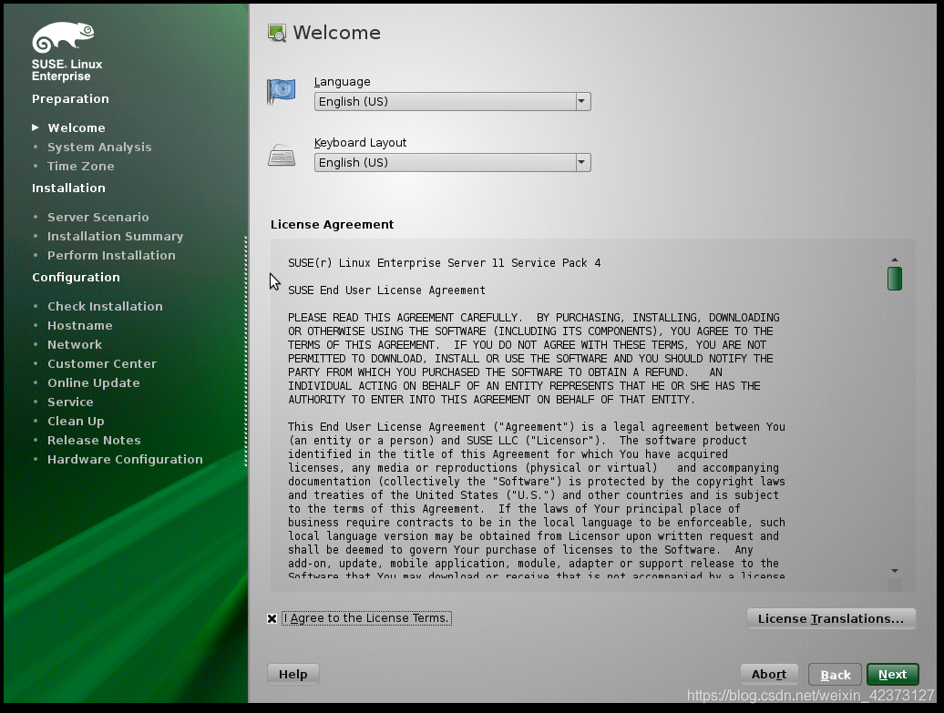Screen dimensions: 944x713
Task: Click the Configuration section heading
Action: point(76,278)
